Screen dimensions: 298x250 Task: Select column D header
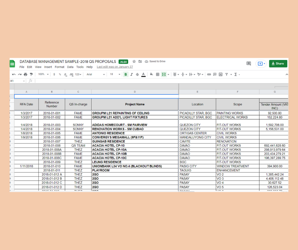point(135,92)
